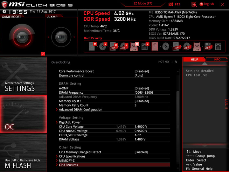Click scrollbar up arrow of settings list
This screenshot has width=229, height=172.
(178, 72)
